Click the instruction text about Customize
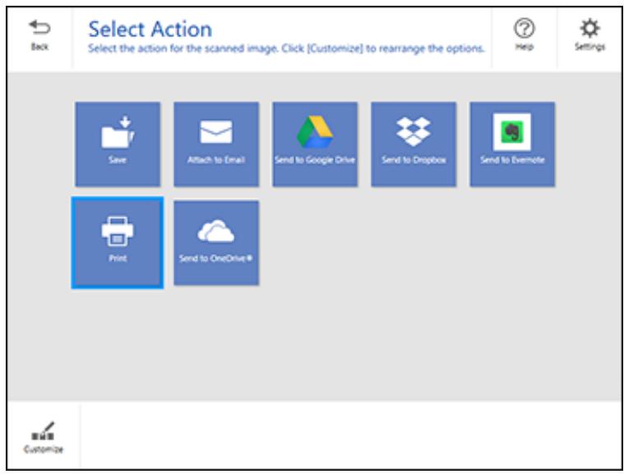624x474 pixels. pyautogui.click(x=286, y=49)
